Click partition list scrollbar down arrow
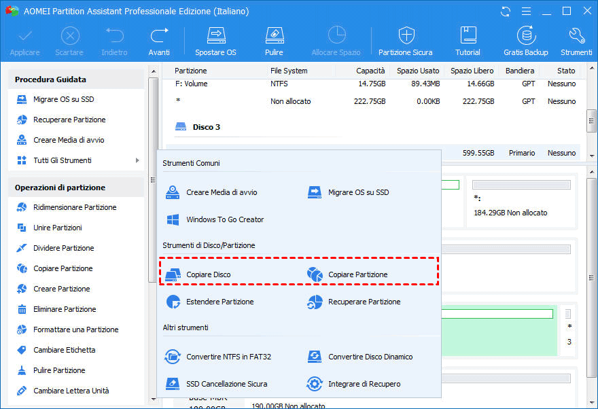 tap(591, 156)
